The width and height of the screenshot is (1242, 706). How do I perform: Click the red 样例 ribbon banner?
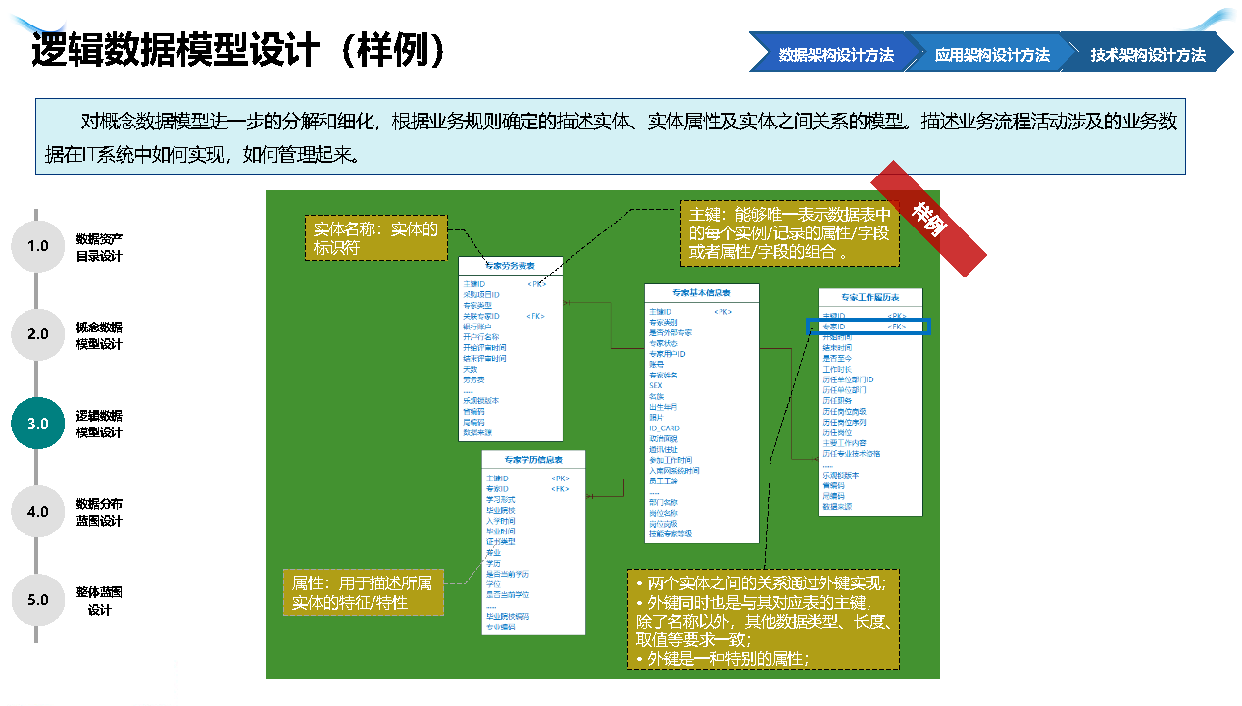pos(928,219)
